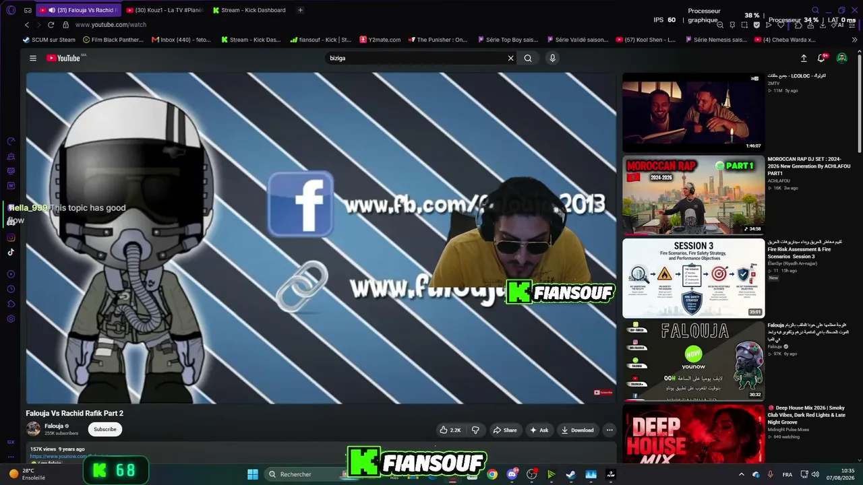Screen dimensions: 863x485
Task: Open the Série Validé saison bookmark
Action: pos(576,40)
